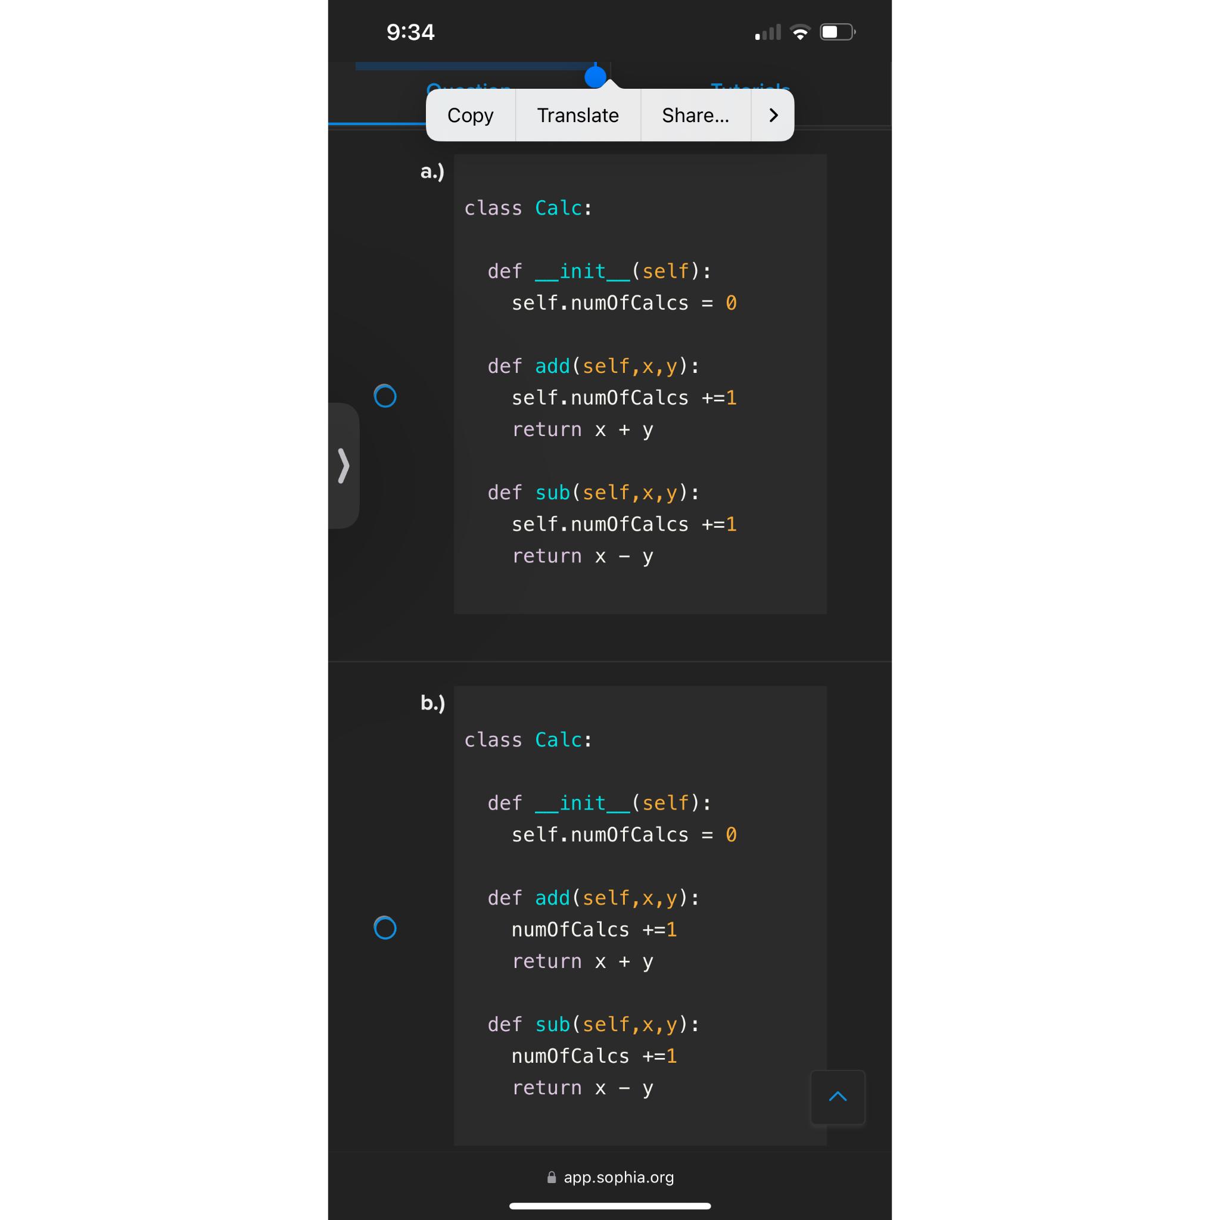
Task: Tap the code block for option a
Action: click(640, 383)
